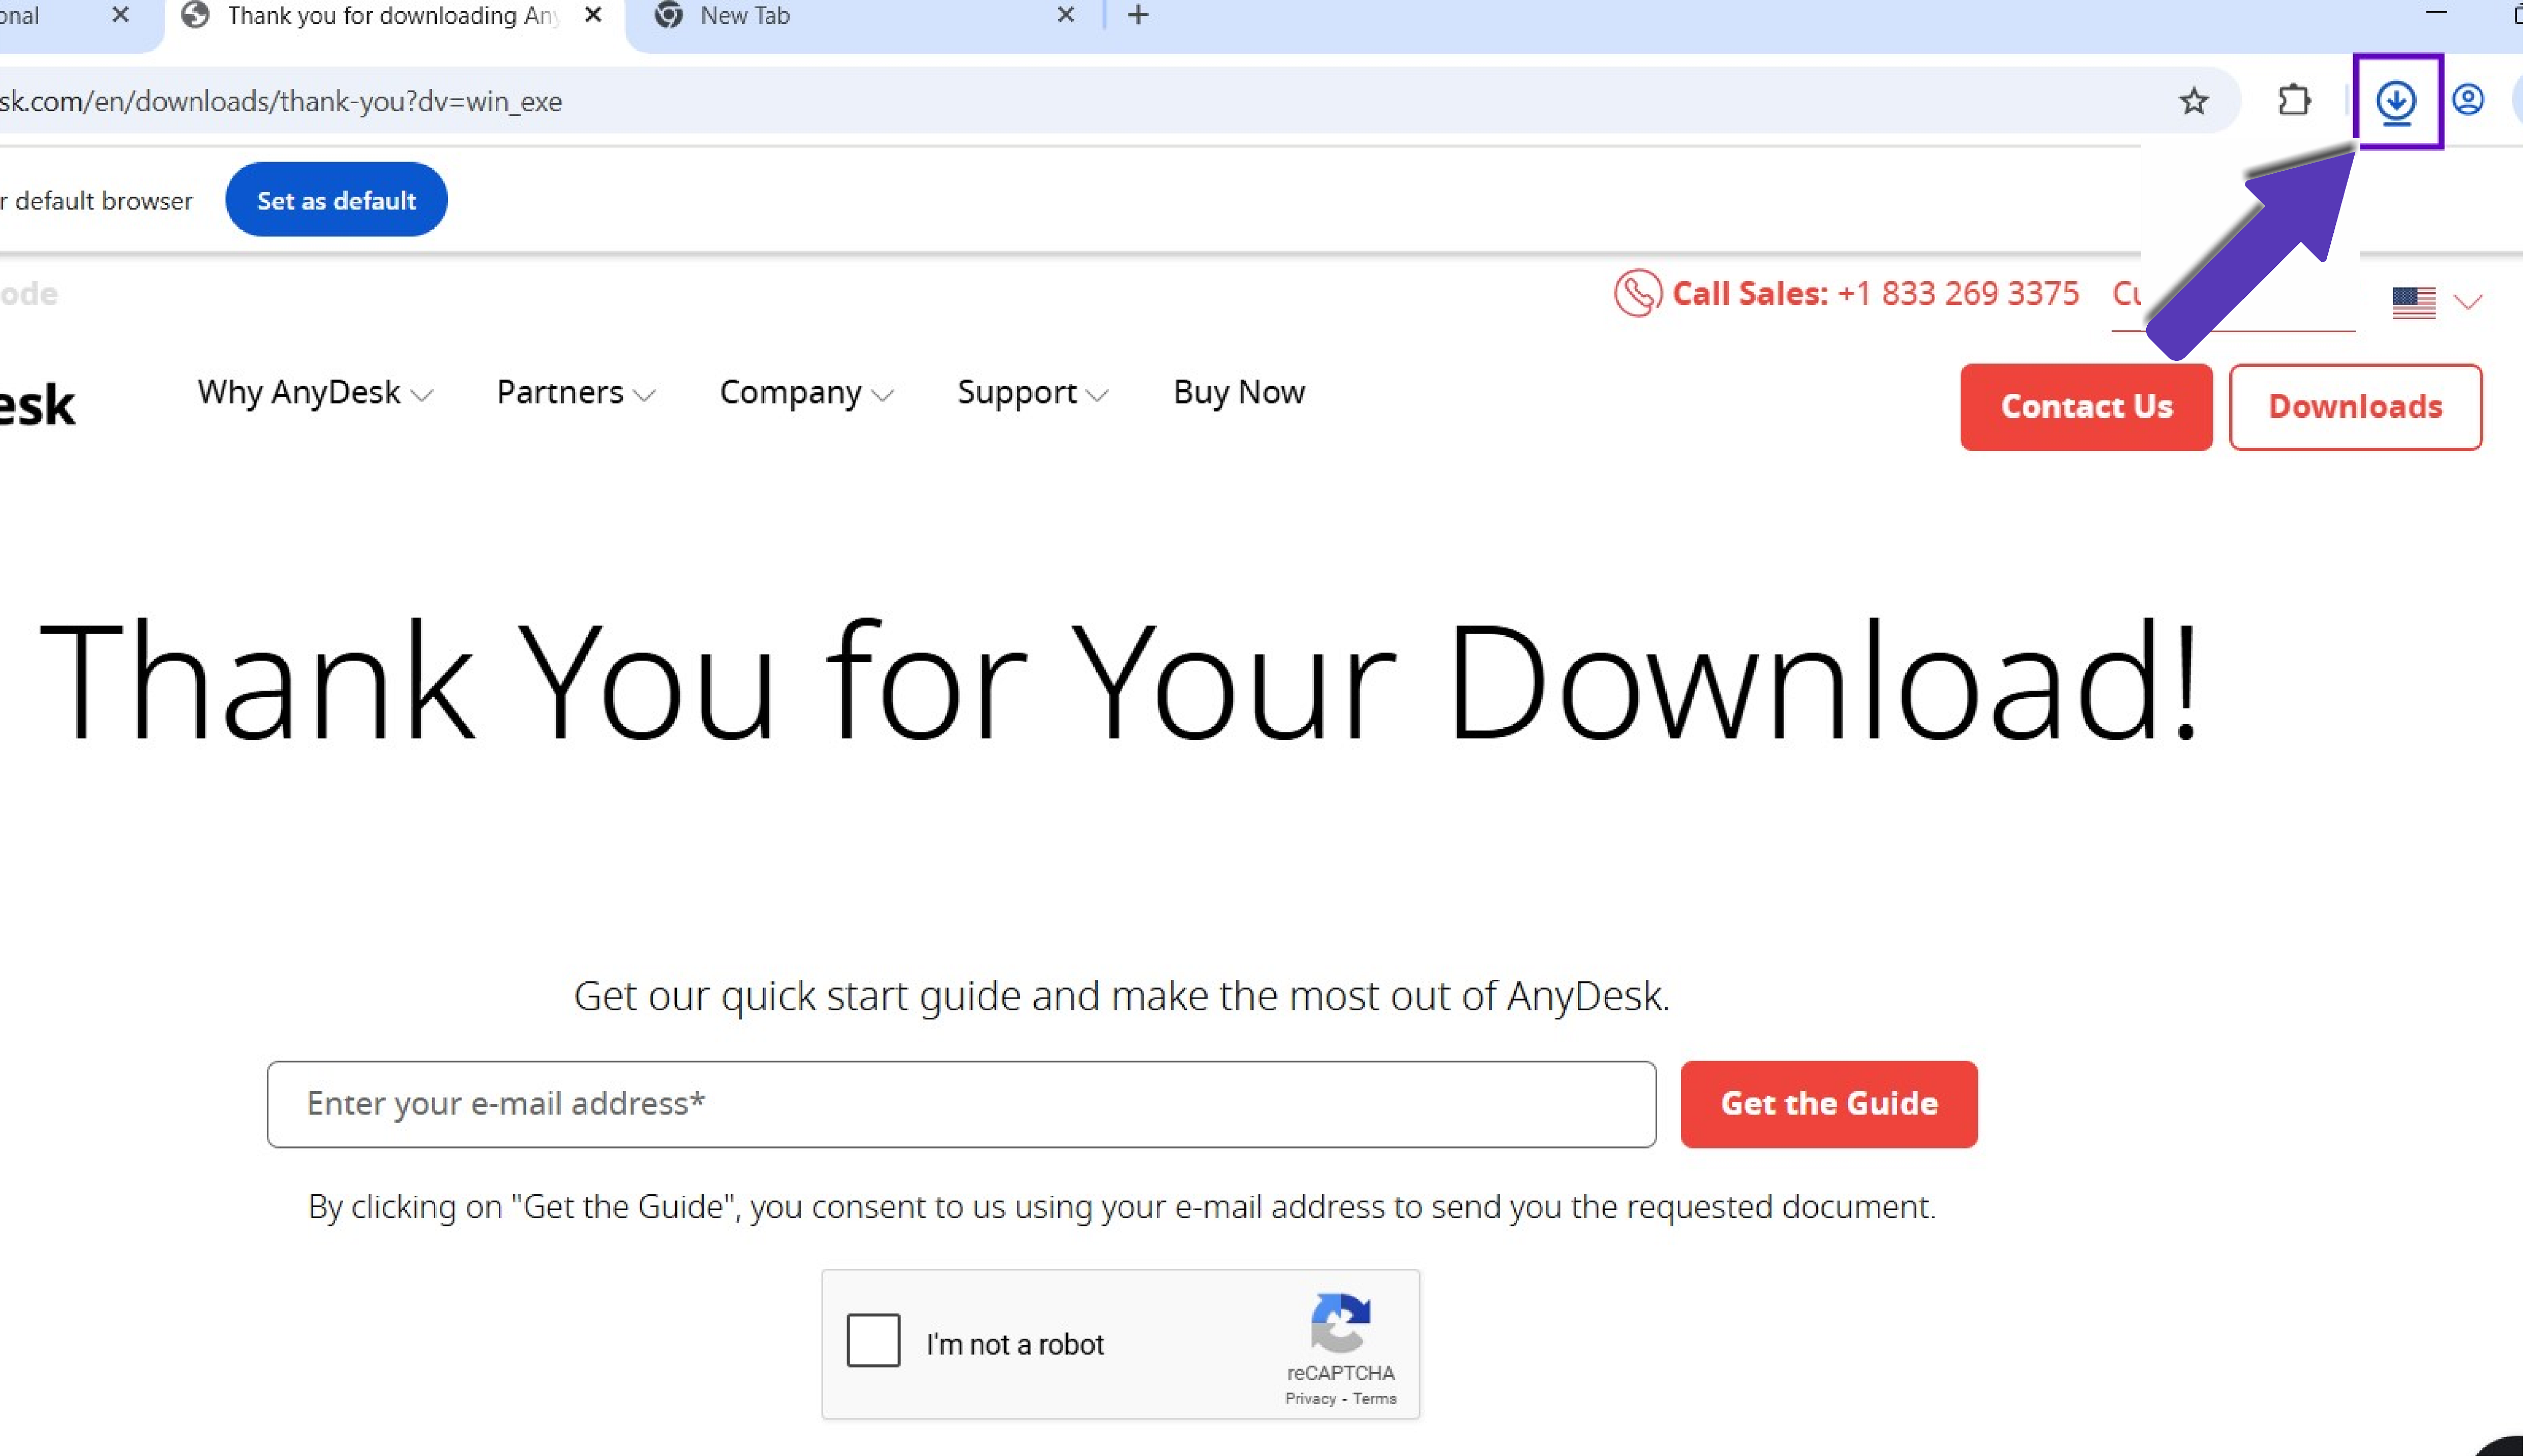Expand the Support menu
The width and height of the screenshot is (2523, 1456).
1032,392
